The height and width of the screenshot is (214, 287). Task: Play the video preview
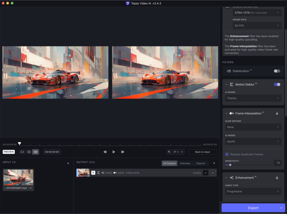[x=114, y=152]
